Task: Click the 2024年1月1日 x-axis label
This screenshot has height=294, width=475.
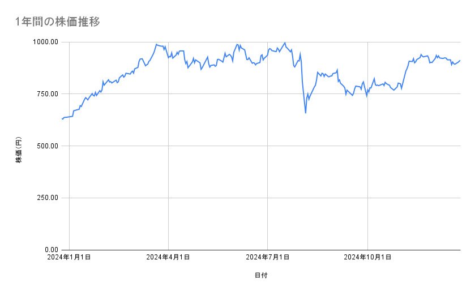Action: (x=69, y=258)
